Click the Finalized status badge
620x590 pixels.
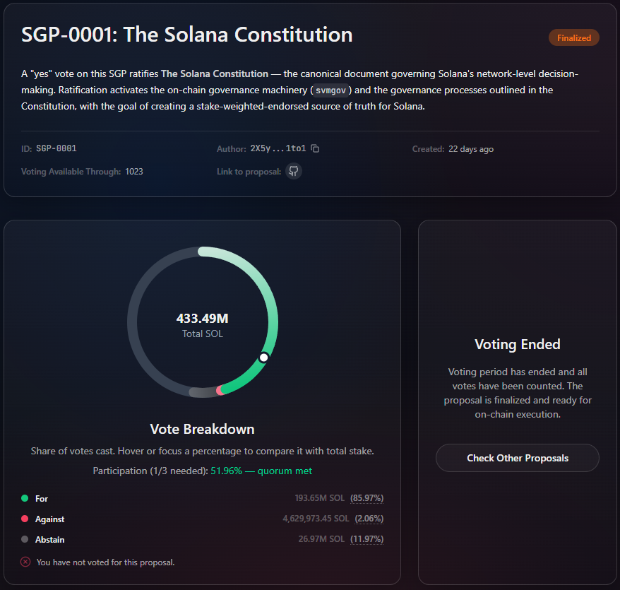coord(573,38)
